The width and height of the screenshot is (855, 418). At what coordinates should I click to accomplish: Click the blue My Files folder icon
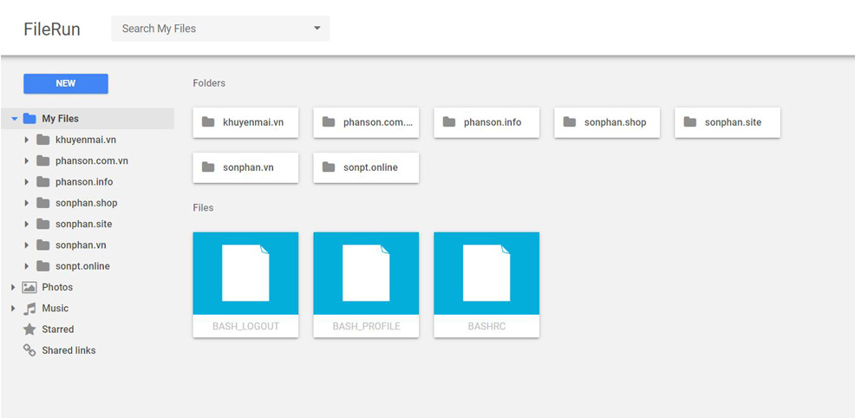pyautogui.click(x=29, y=119)
